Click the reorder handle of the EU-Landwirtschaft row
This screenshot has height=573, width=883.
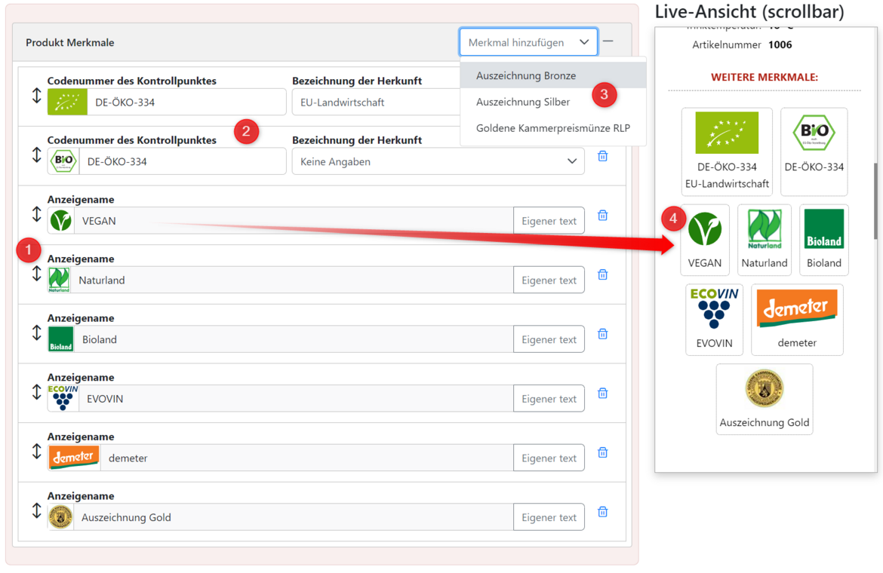coord(37,96)
